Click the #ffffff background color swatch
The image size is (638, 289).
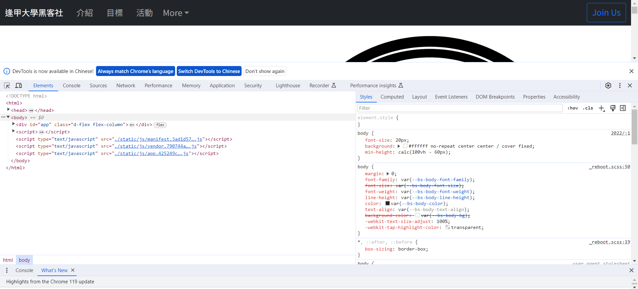[405, 146]
